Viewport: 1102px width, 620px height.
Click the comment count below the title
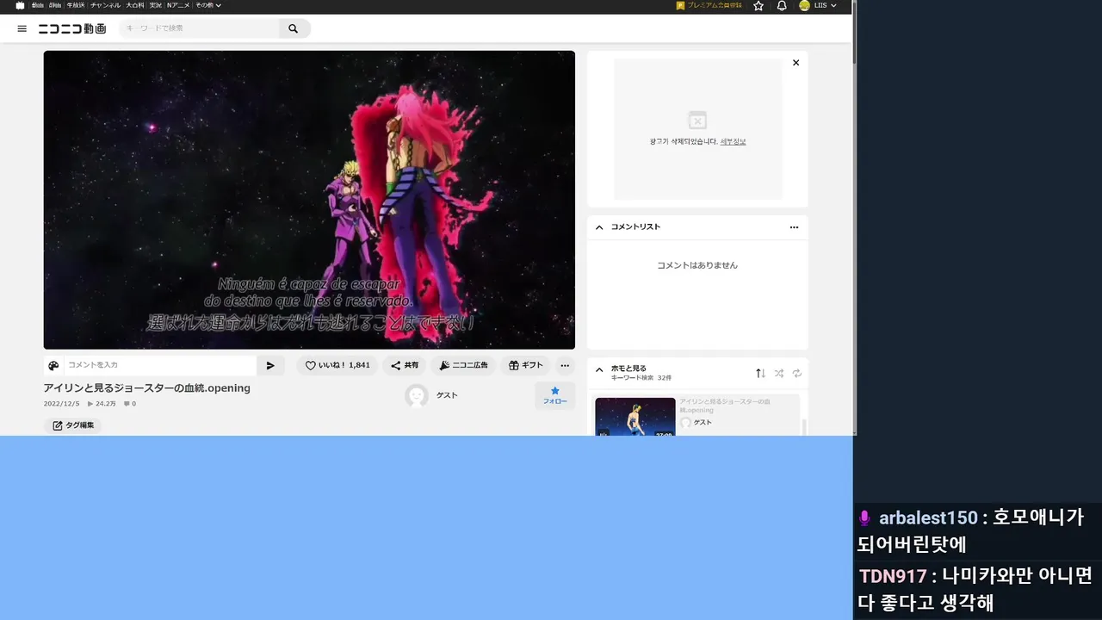point(130,403)
